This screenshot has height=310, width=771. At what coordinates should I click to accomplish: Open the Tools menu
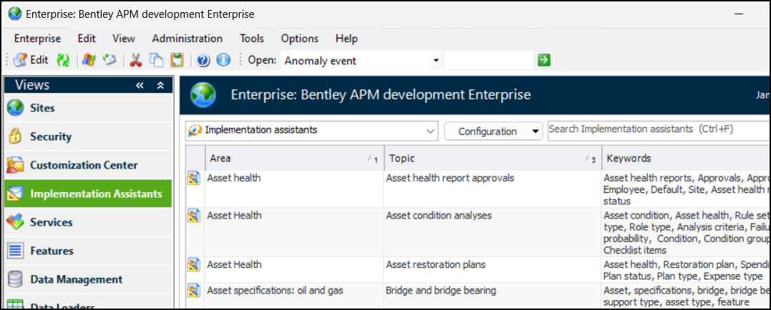[x=251, y=39]
